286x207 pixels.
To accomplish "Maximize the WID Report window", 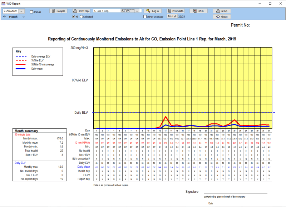I will [270, 3].
